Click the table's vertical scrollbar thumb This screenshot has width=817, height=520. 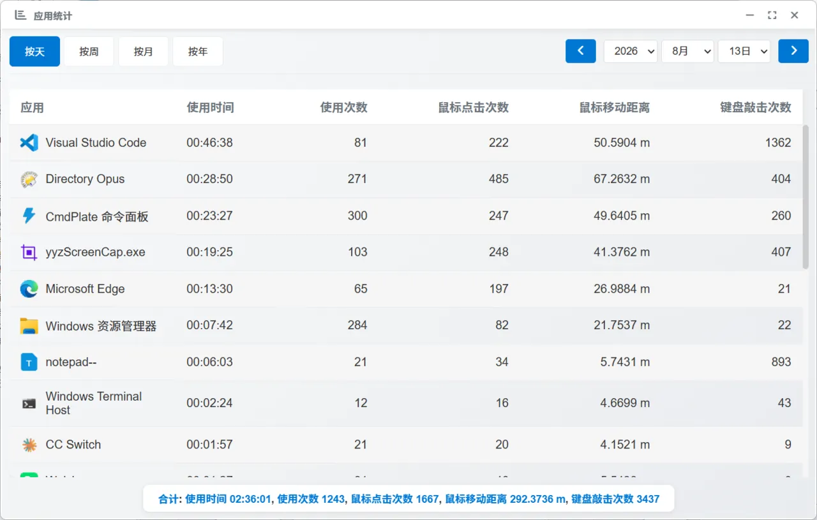[806, 197]
